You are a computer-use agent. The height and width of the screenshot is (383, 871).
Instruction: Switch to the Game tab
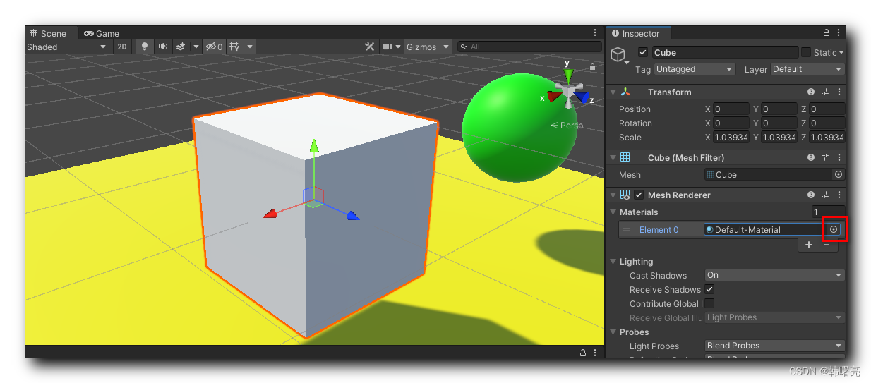102,33
